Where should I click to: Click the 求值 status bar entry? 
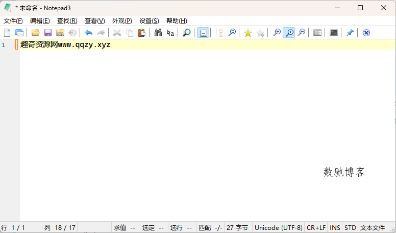(125, 228)
